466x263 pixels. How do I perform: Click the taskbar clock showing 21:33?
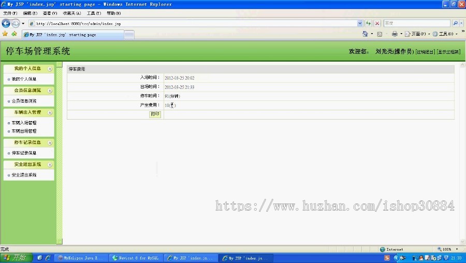point(456,258)
